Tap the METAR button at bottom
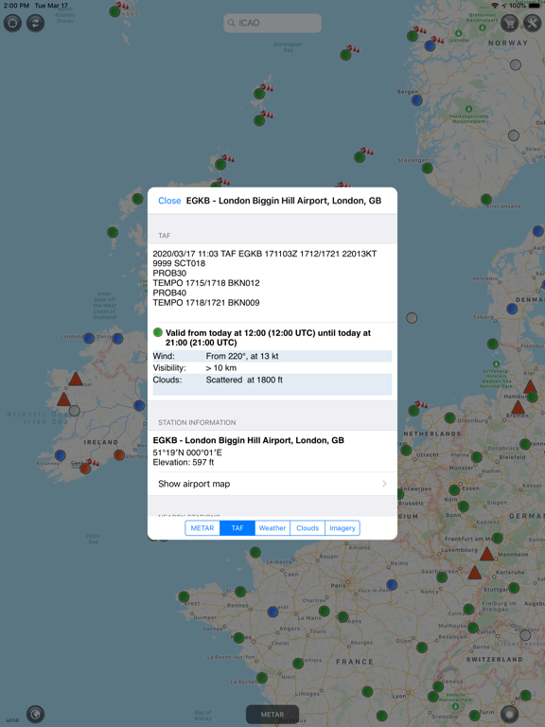 tap(272, 715)
